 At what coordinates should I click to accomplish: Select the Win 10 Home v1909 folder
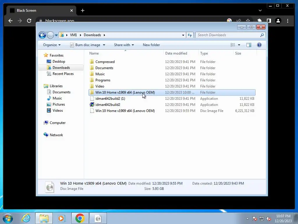(172, 92)
